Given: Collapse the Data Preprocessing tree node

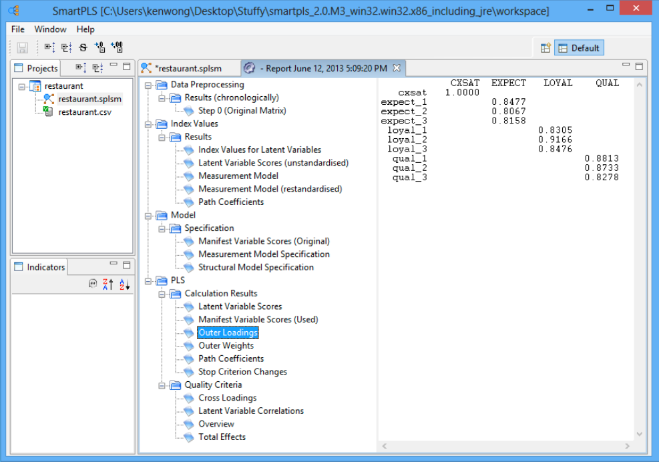Looking at the screenshot, I should [148, 85].
